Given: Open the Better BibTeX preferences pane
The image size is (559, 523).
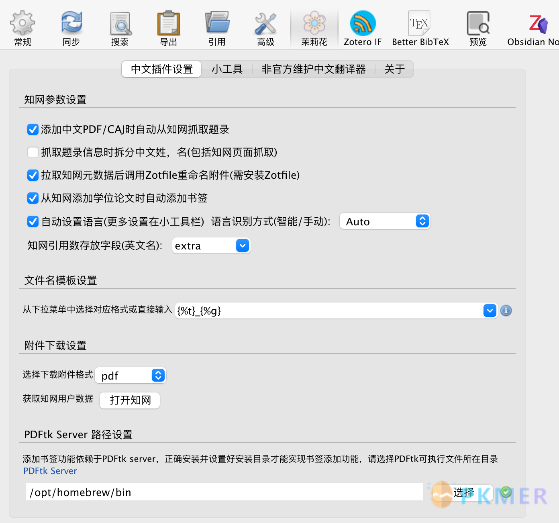Looking at the screenshot, I should [420, 28].
